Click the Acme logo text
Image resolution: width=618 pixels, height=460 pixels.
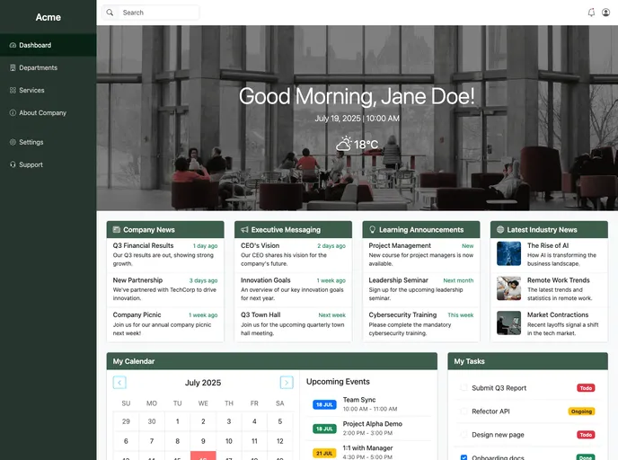coord(49,17)
